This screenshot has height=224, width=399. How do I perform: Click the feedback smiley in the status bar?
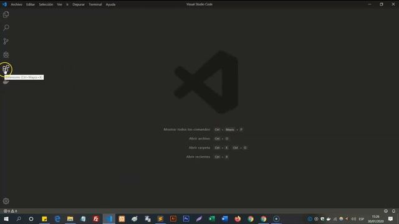click(x=386, y=211)
